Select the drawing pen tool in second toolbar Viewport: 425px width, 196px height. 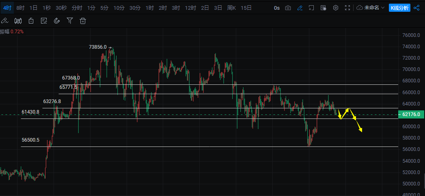4,21
